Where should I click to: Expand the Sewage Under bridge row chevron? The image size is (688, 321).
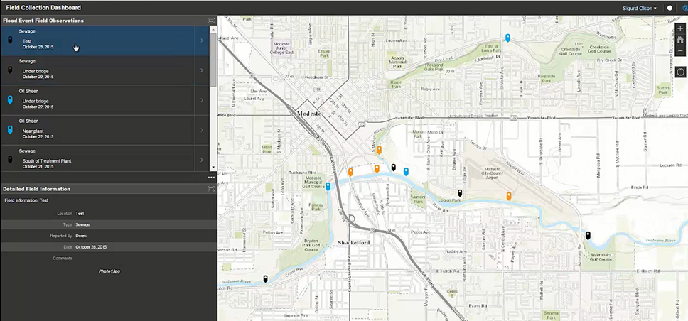click(x=202, y=70)
